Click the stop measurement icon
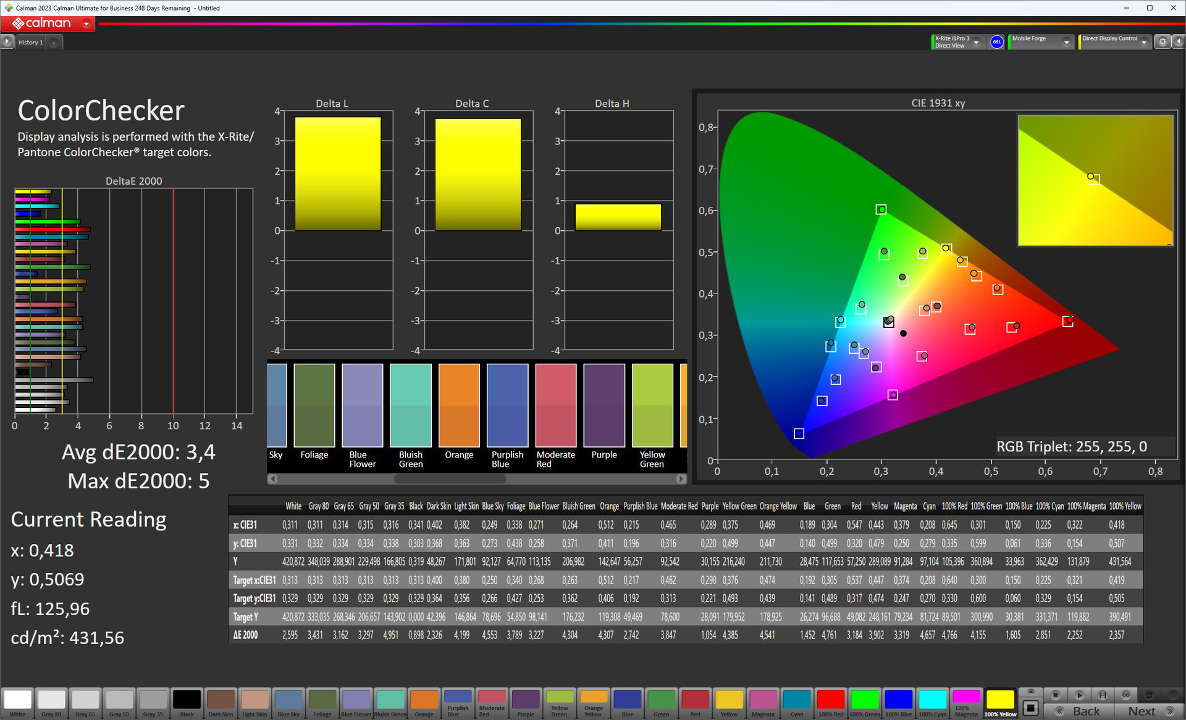The width and height of the screenshot is (1186, 720). tap(1056, 695)
